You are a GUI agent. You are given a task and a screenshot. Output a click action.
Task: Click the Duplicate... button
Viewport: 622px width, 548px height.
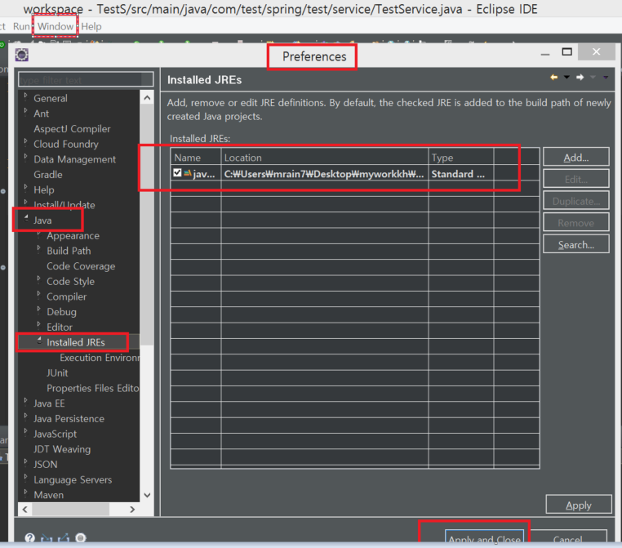click(x=576, y=201)
